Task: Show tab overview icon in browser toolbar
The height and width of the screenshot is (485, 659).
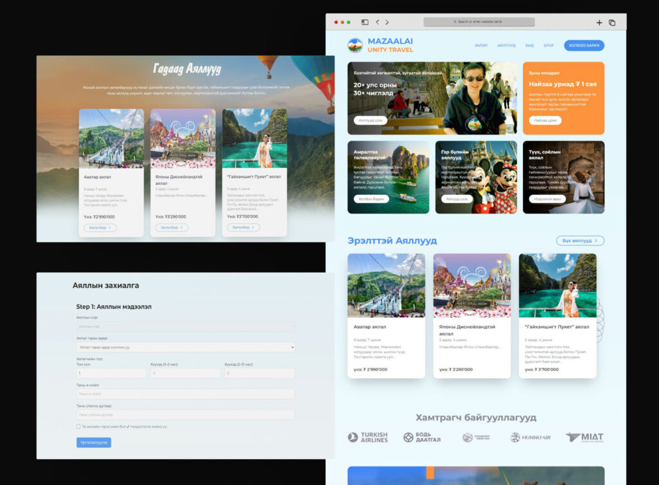Action: tap(612, 23)
